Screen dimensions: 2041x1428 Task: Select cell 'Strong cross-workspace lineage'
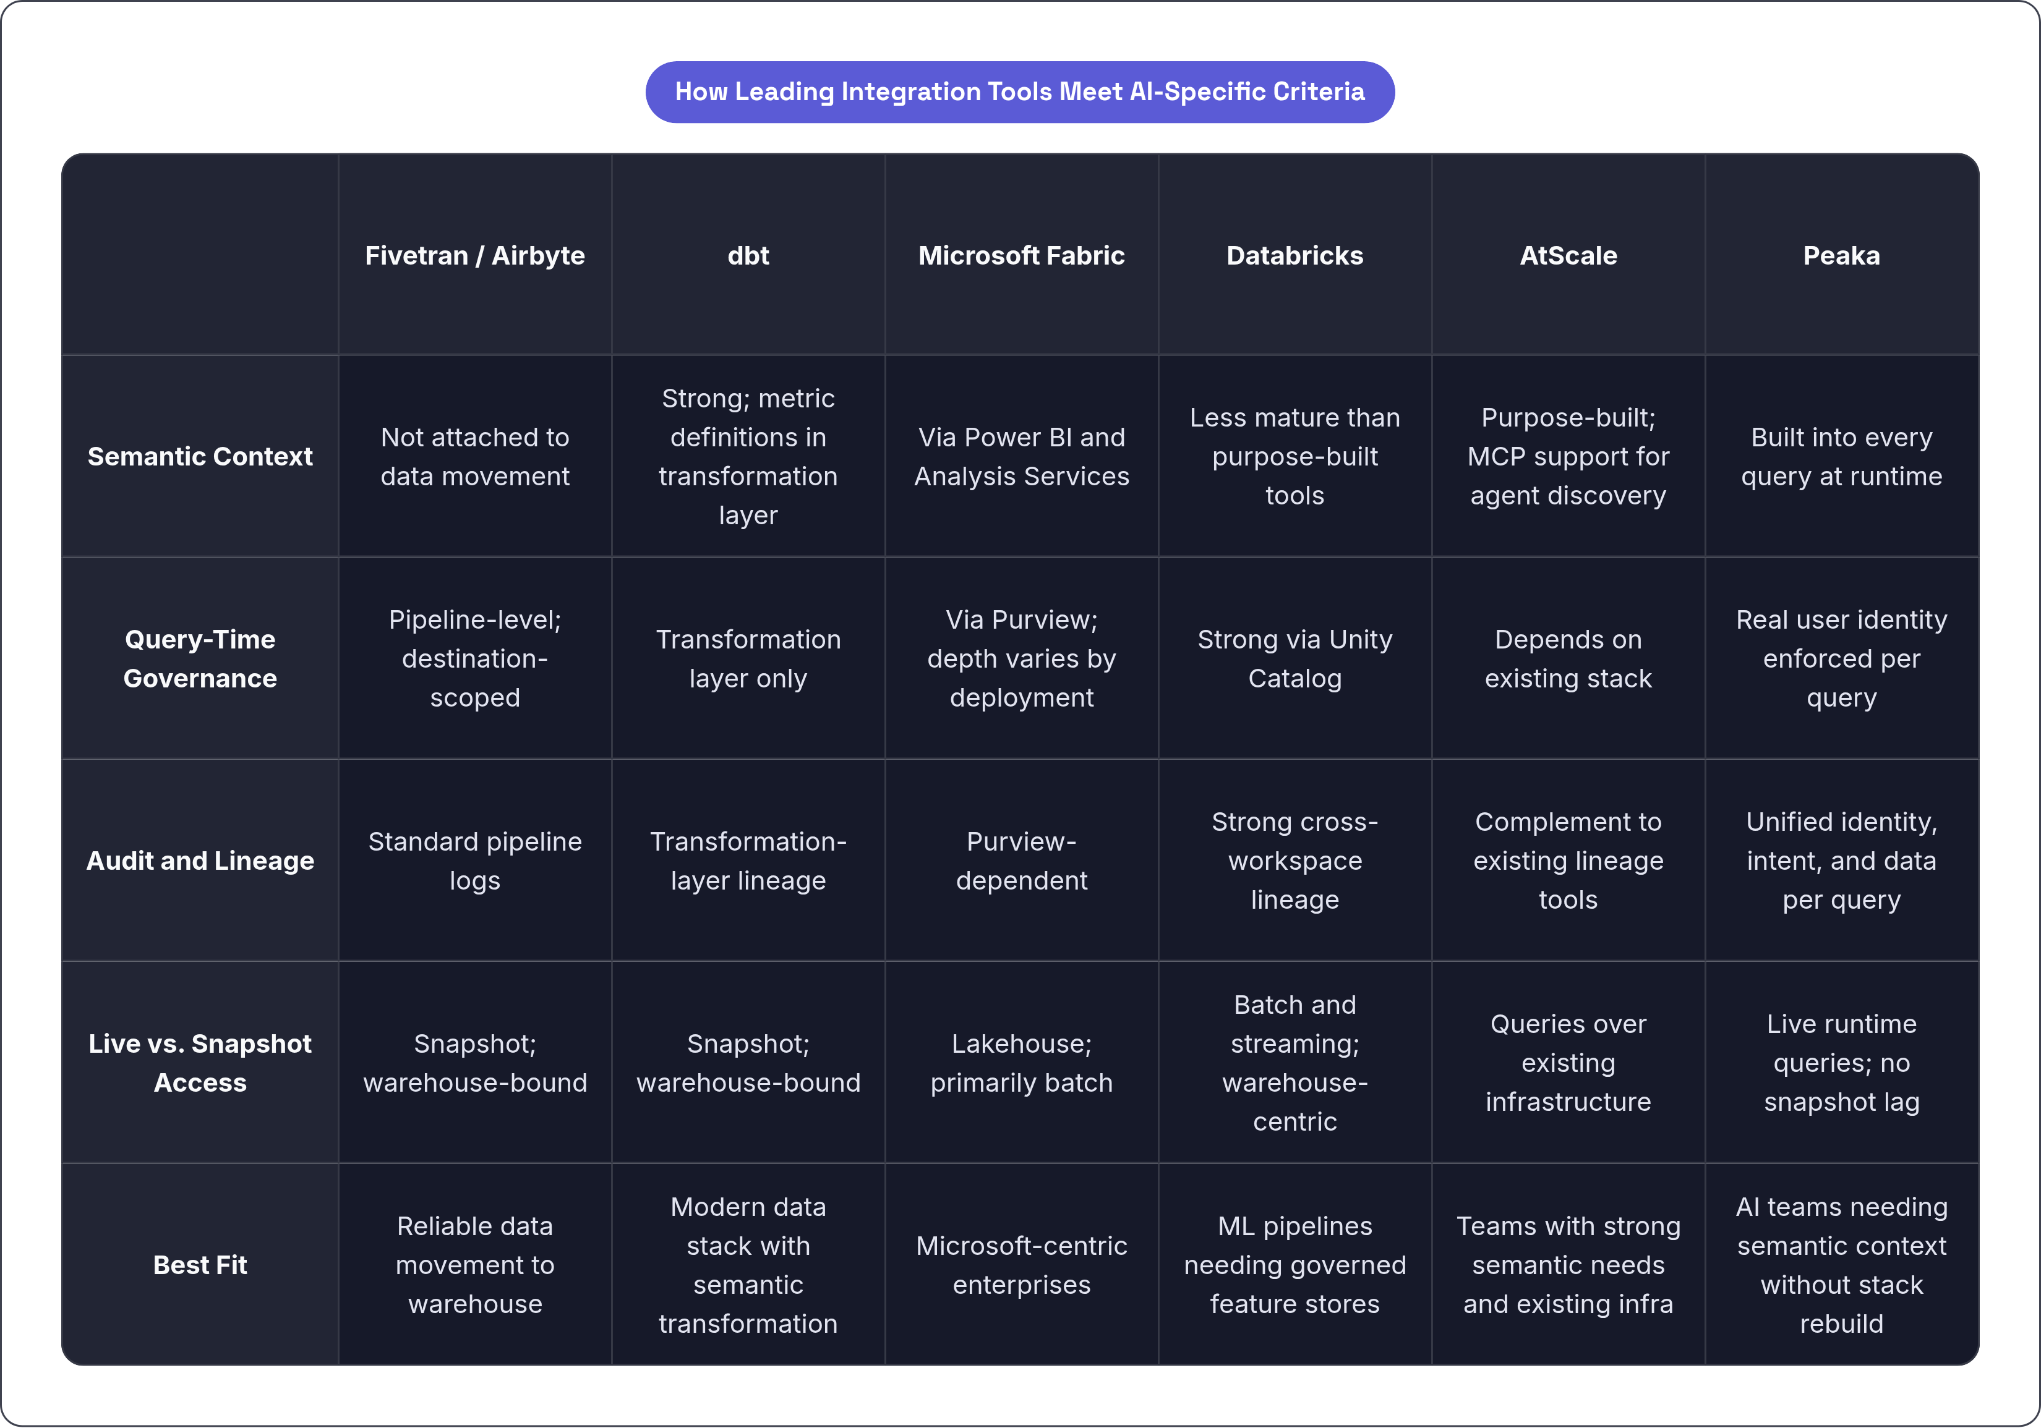click(x=1295, y=860)
